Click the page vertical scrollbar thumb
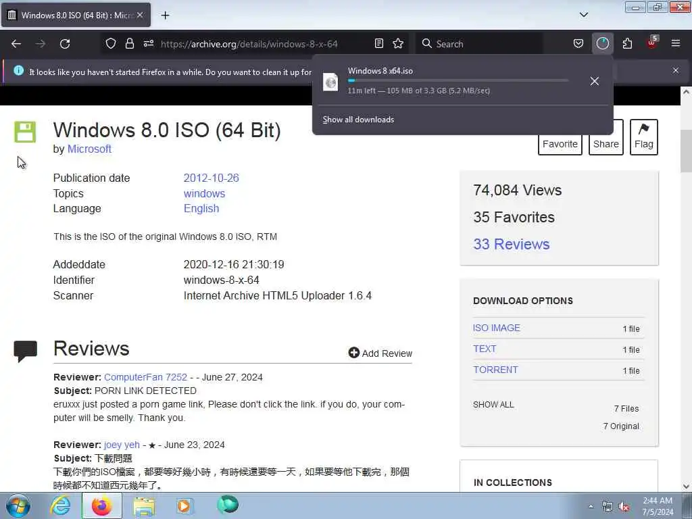This screenshot has height=519, width=692. [686, 151]
